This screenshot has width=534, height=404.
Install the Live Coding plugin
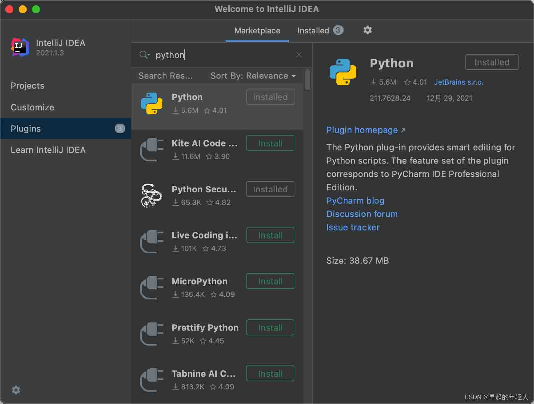point(270,235)
